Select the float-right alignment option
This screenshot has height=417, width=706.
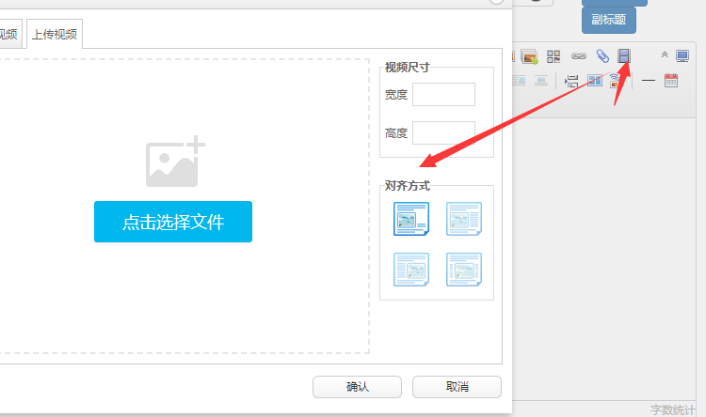410,270
